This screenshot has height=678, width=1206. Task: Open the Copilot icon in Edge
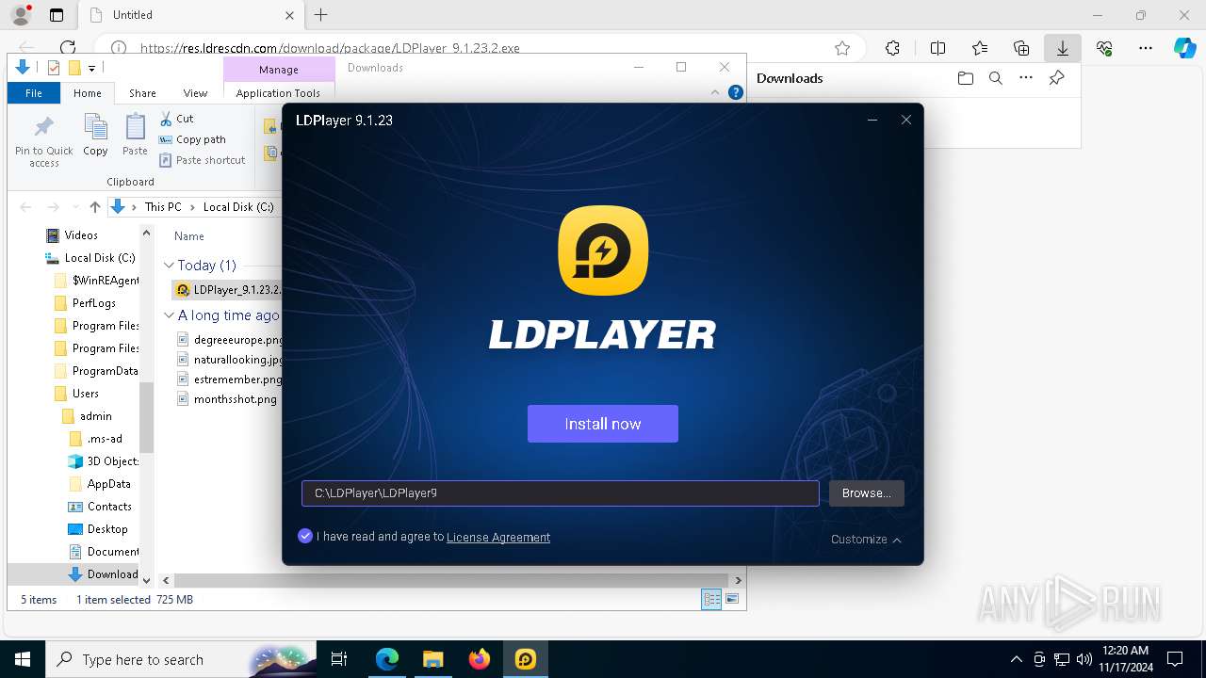pos(1185,48)
